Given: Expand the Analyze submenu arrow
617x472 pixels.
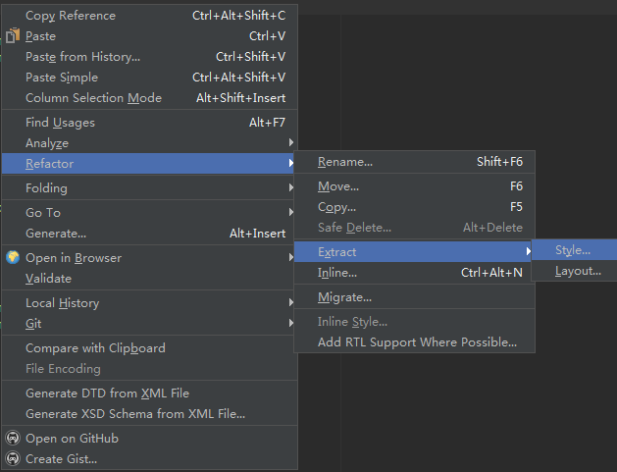Looking at the screenshot, I should tap(290, 142).
